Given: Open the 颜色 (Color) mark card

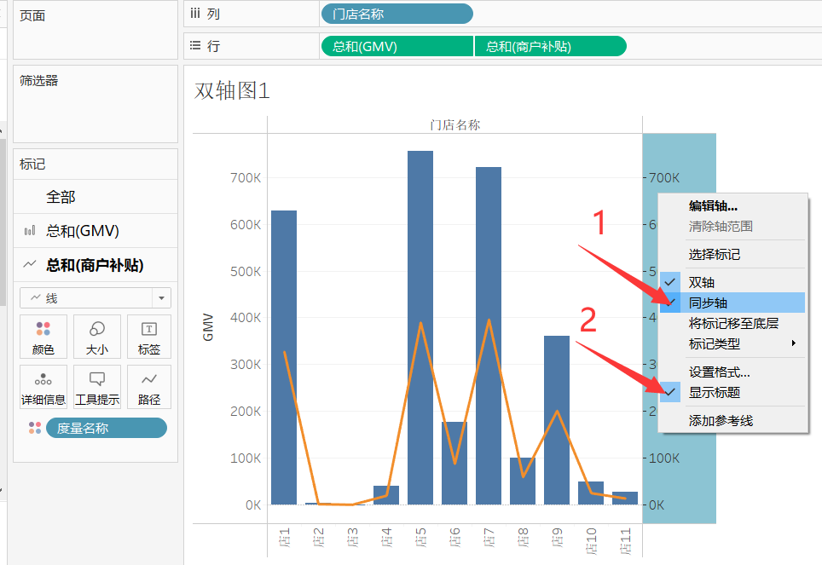Looking at the screenshot, I should [43, 336].
